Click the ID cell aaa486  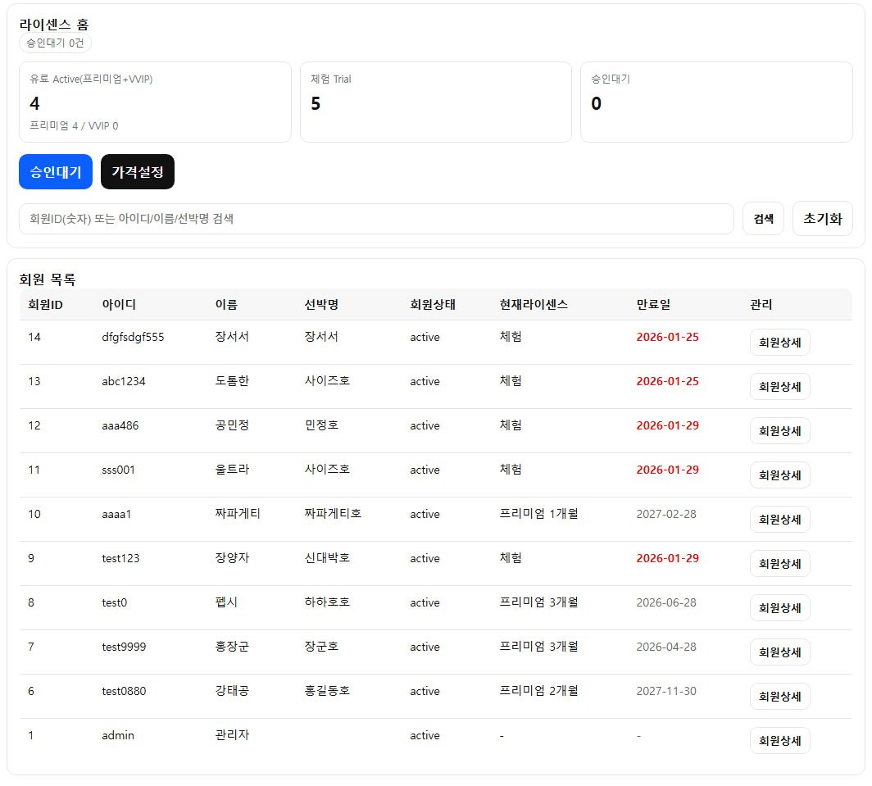(x=120, y=425)
